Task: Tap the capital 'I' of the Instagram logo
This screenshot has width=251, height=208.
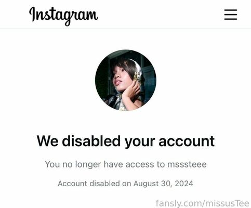Action: pyautogui.click(x=33, y=14)
